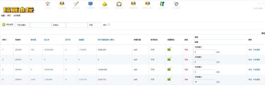Sort by the 总下分 column header
Screen dimensions: 265x107
tap(68, 40)
